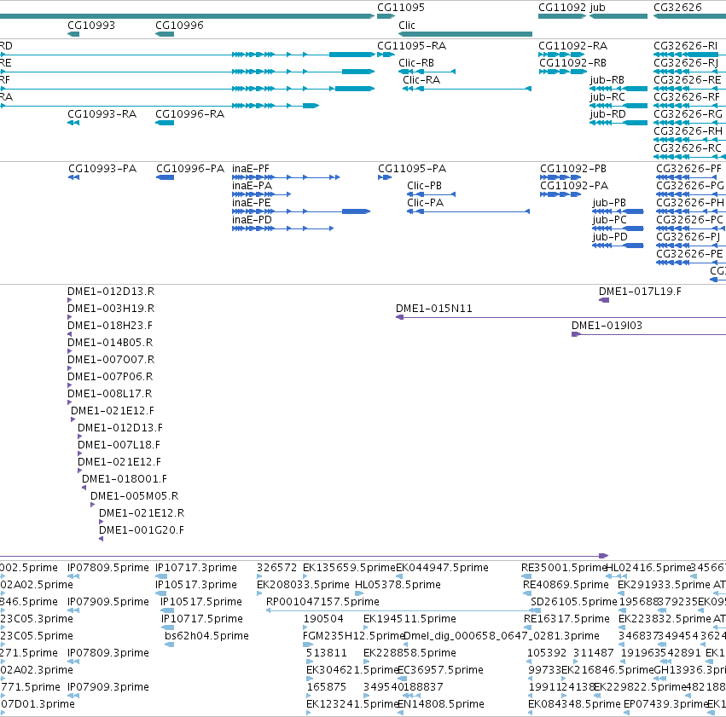Select the inaE-PA protein label

click(x=252, y=186)
